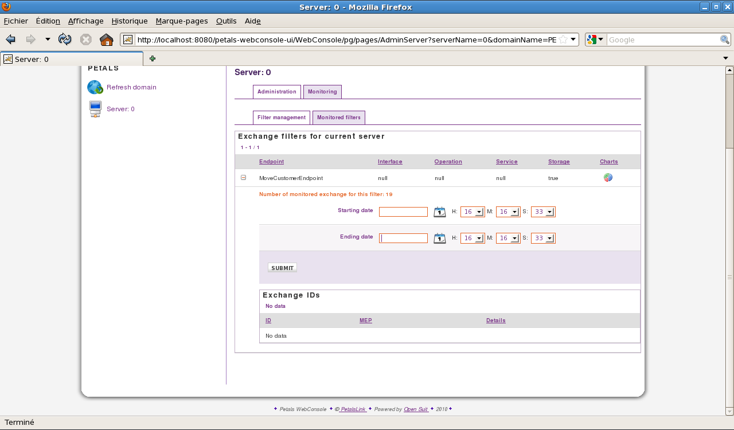Collapse the MoveCustomerEndpoint filter row
The width and height of the screenshot is (734, 430).
coord(243,178)
